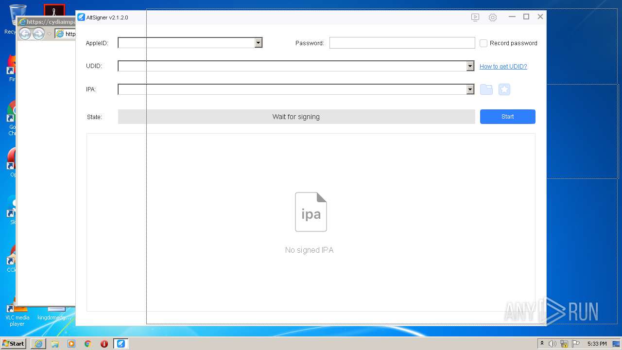Click the Start signing button

coord(508,117)
